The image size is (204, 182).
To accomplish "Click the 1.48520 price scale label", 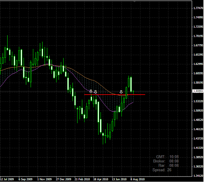I will click(198, 120).
